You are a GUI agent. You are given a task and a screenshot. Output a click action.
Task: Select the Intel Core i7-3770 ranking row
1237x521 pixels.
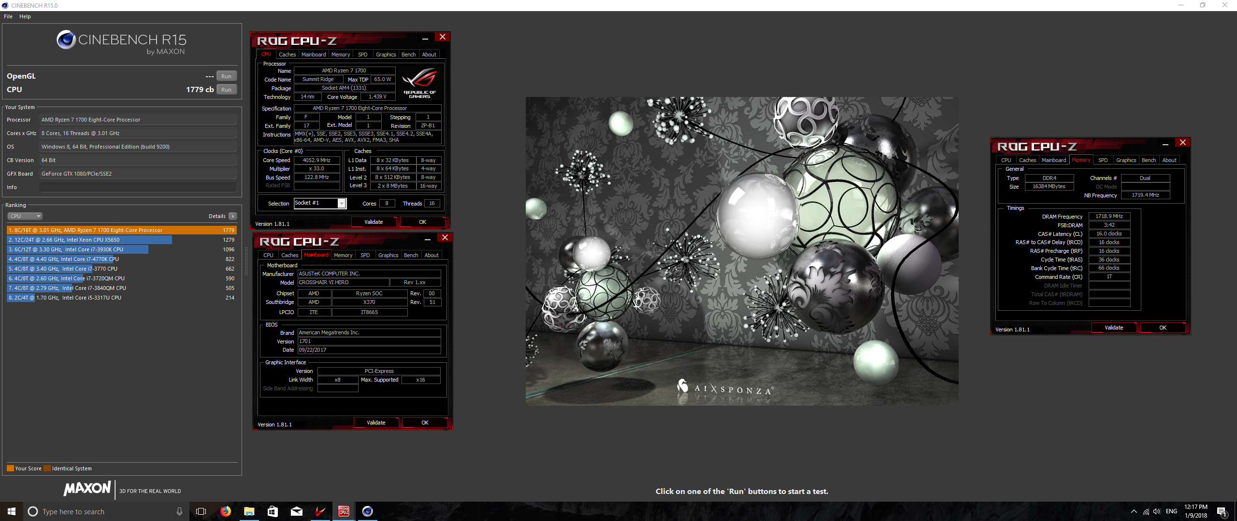[121, 269]
